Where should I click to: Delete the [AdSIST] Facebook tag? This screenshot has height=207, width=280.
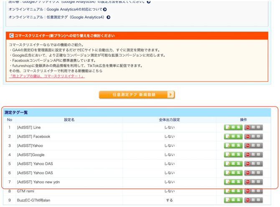click(254, 136)
